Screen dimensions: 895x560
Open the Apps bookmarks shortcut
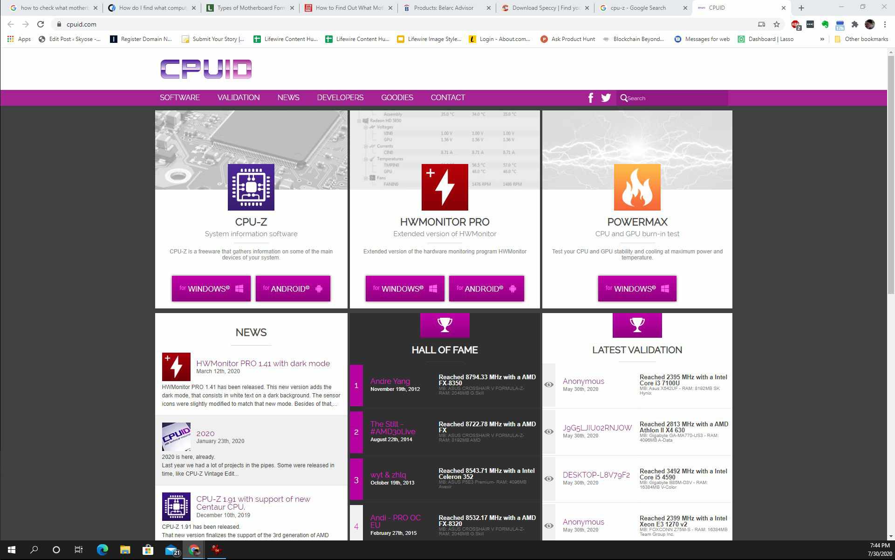click(19, 39)
